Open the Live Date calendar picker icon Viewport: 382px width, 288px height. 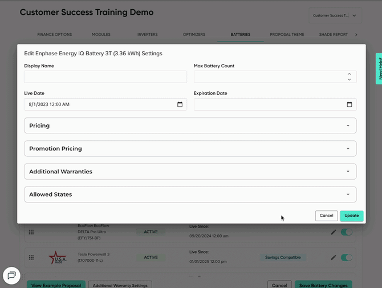click(x=180, y=104)
